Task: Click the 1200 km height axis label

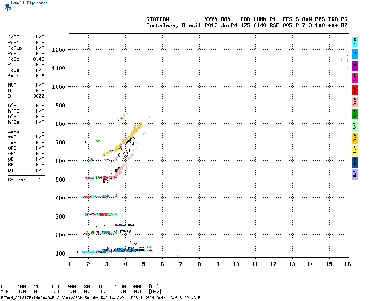Action: [x=59, y=50]
